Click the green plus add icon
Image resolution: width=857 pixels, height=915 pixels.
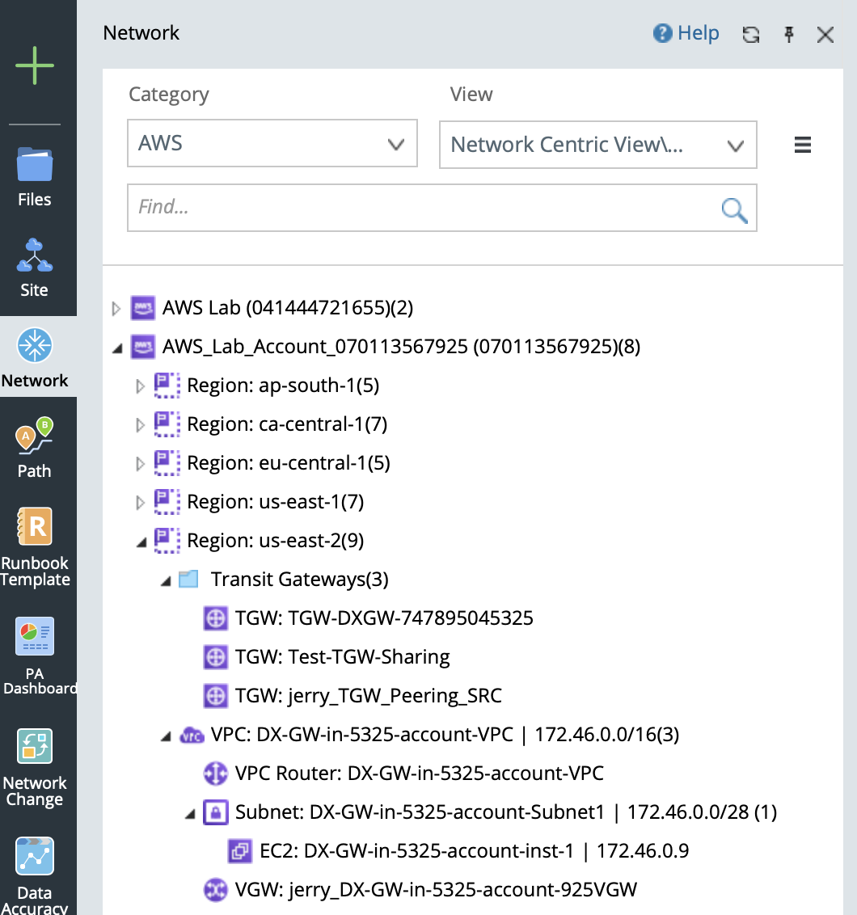tap(35, 65)
